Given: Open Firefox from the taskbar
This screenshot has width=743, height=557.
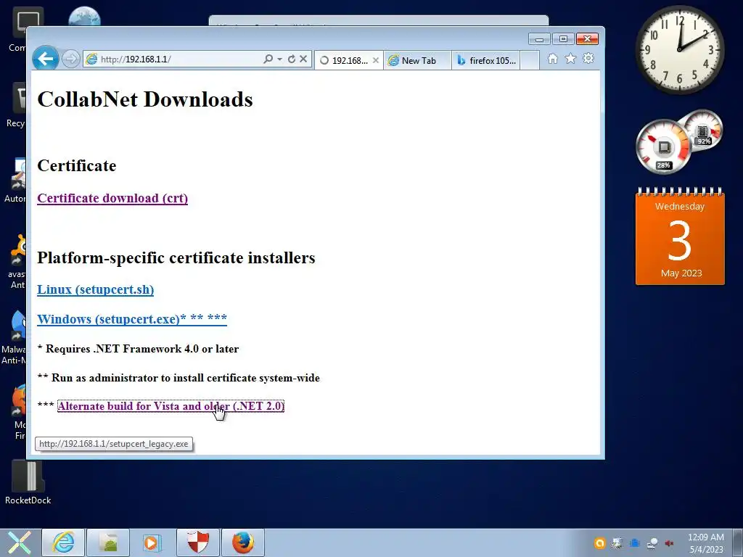Looking at the screenshot, I should tap(242, 542).
